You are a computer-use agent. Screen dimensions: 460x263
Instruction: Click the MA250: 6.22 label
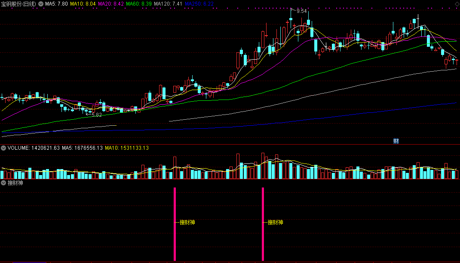[199, 4]
